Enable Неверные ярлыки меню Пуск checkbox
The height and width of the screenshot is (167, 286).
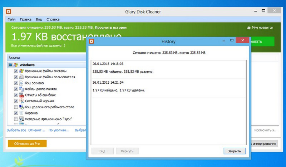coord(16,119)
